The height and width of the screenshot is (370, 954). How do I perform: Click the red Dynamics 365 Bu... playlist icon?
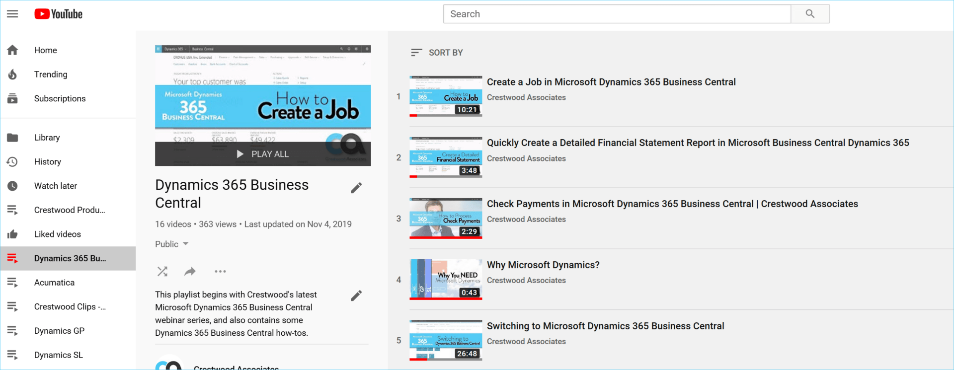click(x=12, y=258)
